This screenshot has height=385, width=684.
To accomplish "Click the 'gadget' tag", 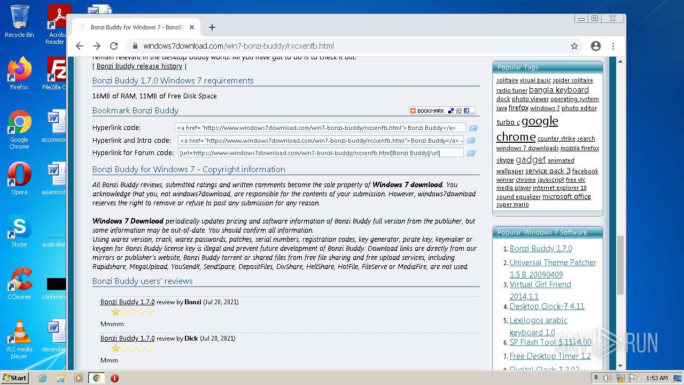I will click(x=531, y=159).
